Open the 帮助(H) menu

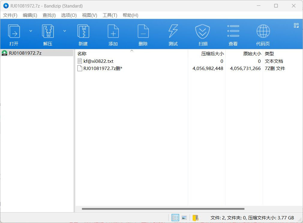pyautogui.click(x=130, y=15)
